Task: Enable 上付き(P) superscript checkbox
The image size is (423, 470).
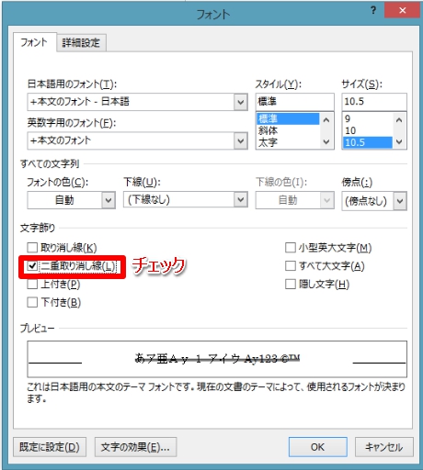Action: 32,284
